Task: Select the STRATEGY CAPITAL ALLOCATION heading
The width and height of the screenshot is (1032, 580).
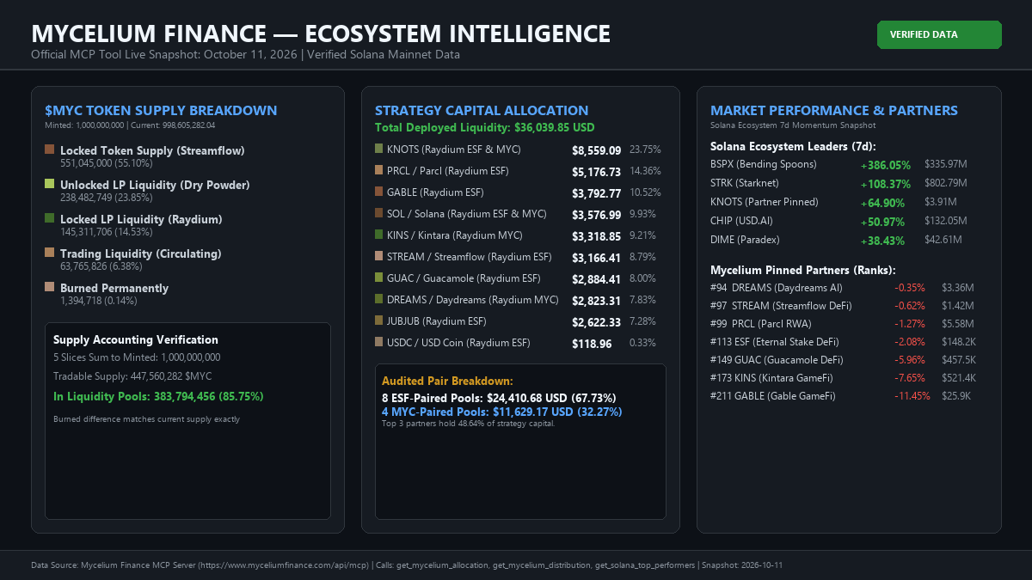Action: click(x=482, y=111)
